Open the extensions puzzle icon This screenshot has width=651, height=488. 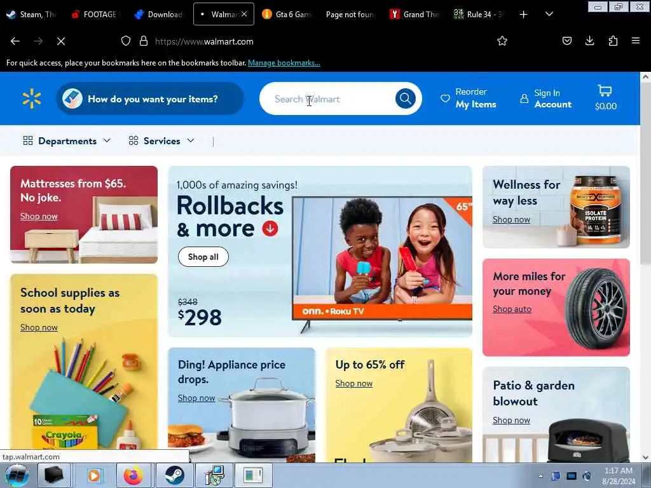pyautogui.click(x=613, y=41)
